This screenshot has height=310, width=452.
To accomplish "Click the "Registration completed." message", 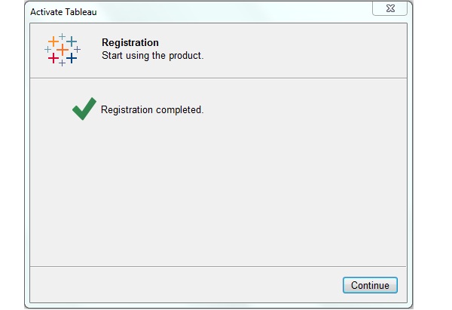I will 152,110.
